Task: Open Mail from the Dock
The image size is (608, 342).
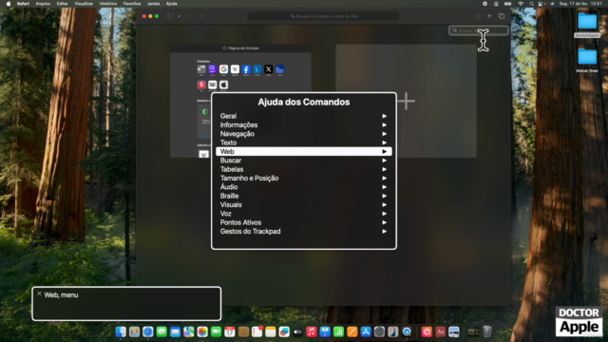Action: coord(175,332)
